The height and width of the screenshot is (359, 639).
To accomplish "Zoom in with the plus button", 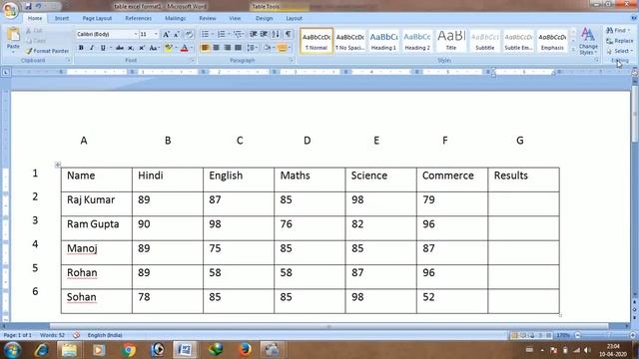I will point(632,335).
